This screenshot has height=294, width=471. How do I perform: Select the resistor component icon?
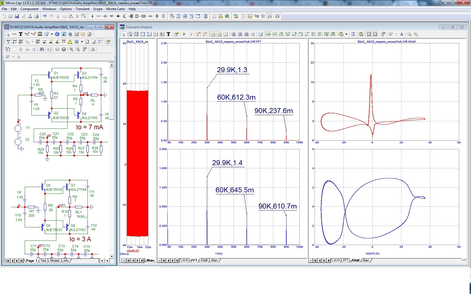click(x=99, y=16)
